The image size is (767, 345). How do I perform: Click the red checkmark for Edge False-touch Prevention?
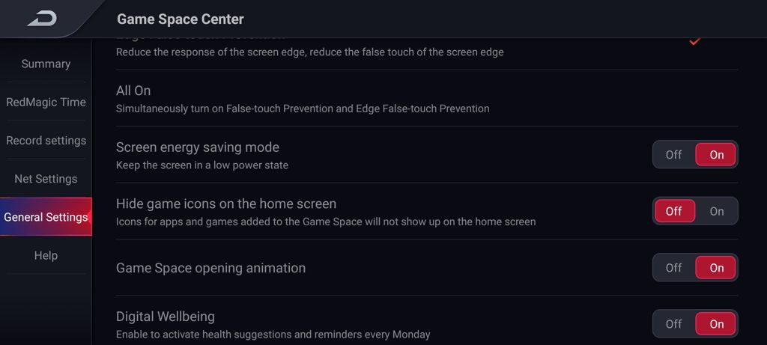click(694, 42)
